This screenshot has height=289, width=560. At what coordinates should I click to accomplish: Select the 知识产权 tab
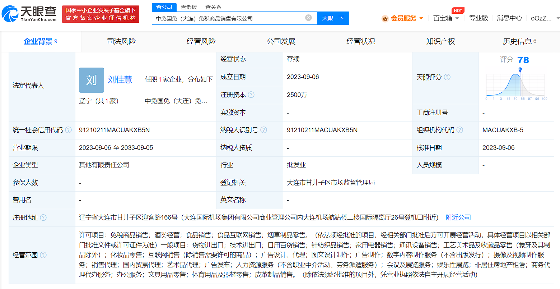click(x=440, y=42)
